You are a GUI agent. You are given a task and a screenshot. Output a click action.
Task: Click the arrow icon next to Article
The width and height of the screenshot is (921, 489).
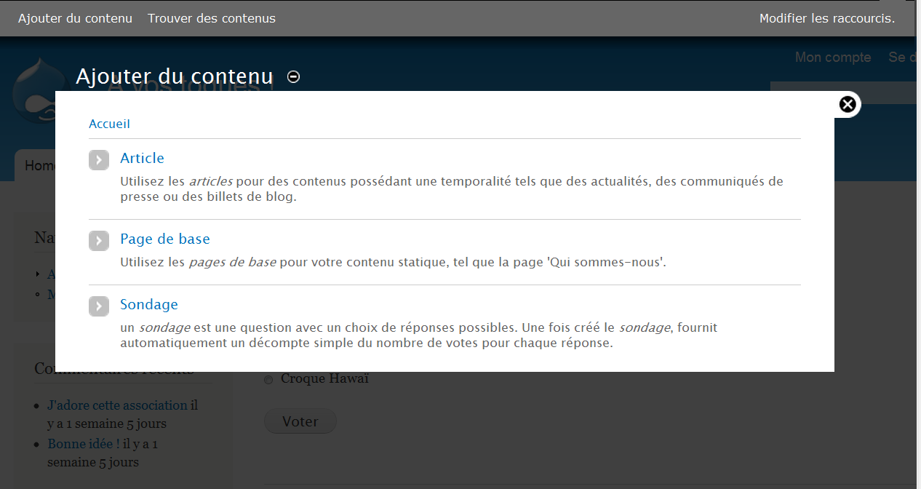[99, 160]
